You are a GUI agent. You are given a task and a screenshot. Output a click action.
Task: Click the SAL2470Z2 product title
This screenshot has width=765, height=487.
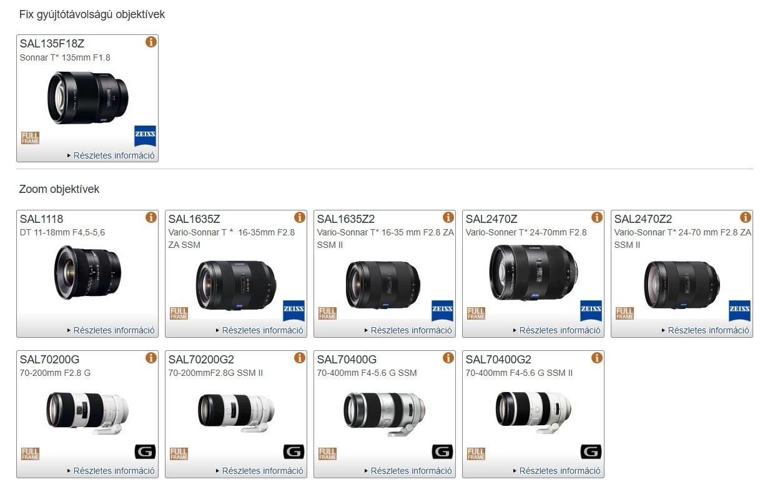coord(643,219)
